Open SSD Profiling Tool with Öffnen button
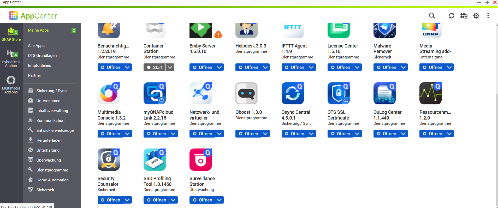This screenshot has width=498, height=208. [156, 200]
